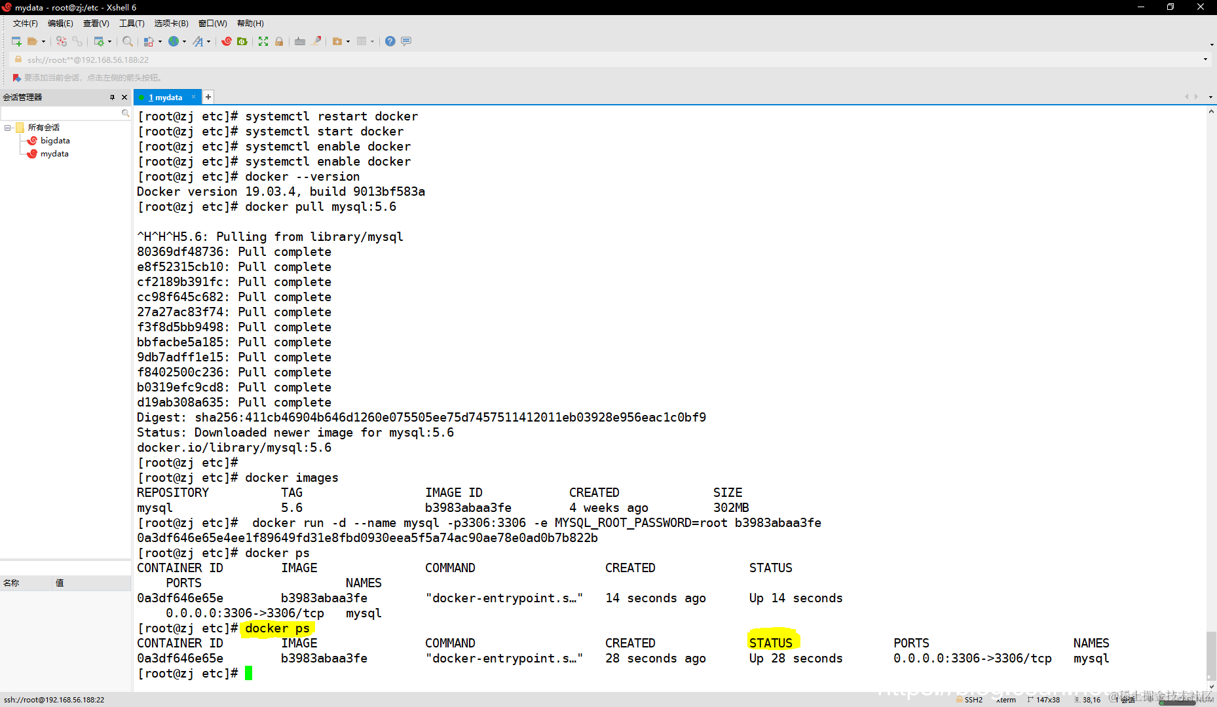The image size is (1217, 707).
Task: Toggle full screen with the green arrows icon
Action: (x=263, y=41)
